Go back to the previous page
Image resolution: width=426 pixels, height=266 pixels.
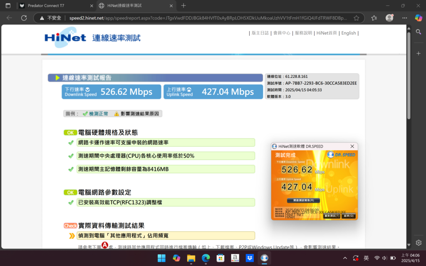pos(10,18)
